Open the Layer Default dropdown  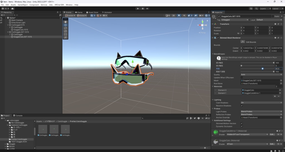tap(269, 20)
